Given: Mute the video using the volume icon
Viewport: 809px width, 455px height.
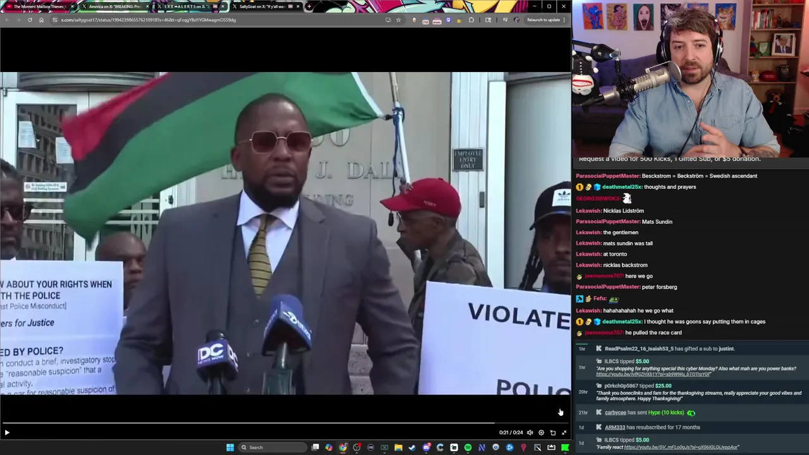Looking at the screenshot, I should point(530,432).
